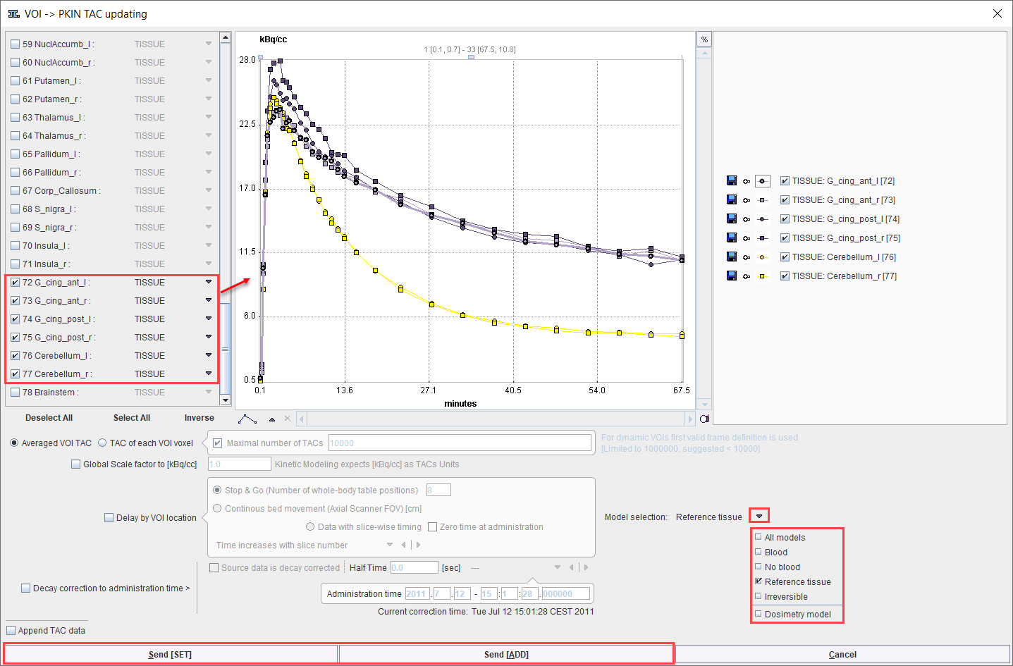Image resolution: width=1013 pixels, height=666 pixels.
Task: Click the Cerebellum_r yellow square marker swatch
Action: tap(762, 276)
